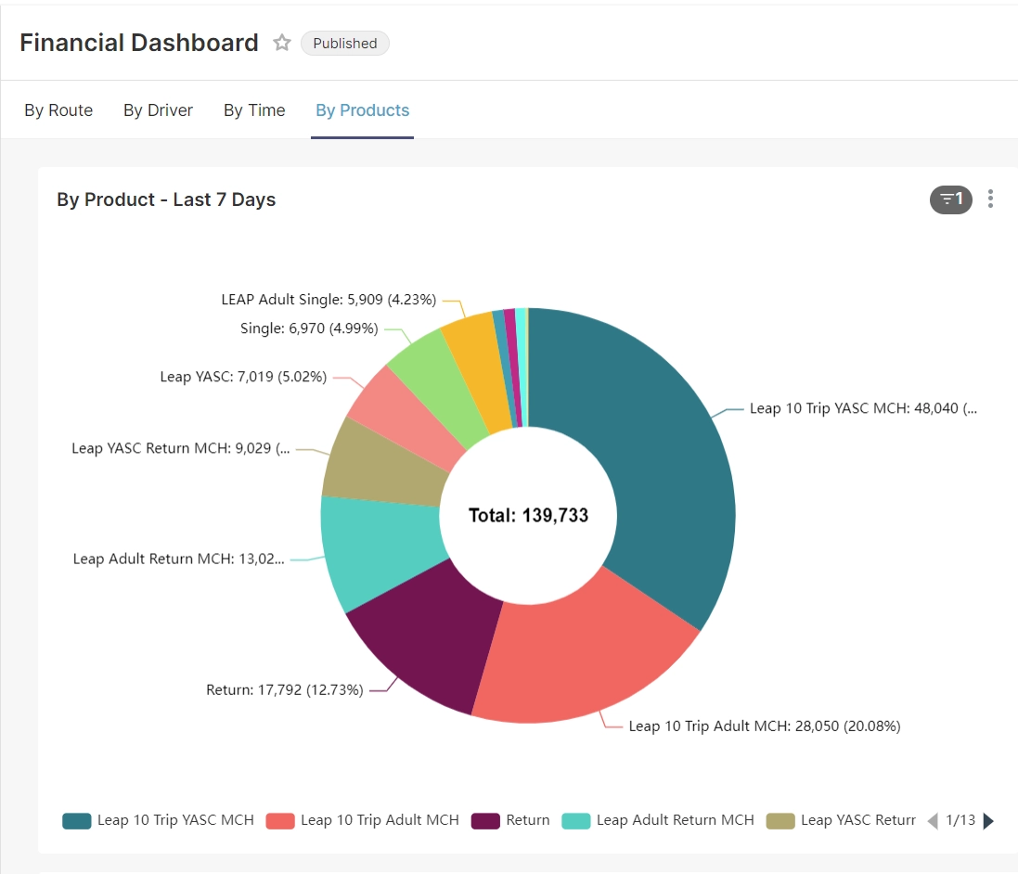This screenshot has width=1018, height=874.
Task: Go to next legend page arrow
Action: [988, 820]
